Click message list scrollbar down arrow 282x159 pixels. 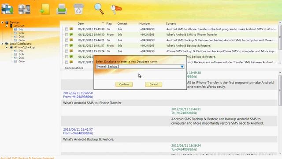[280, 63]
